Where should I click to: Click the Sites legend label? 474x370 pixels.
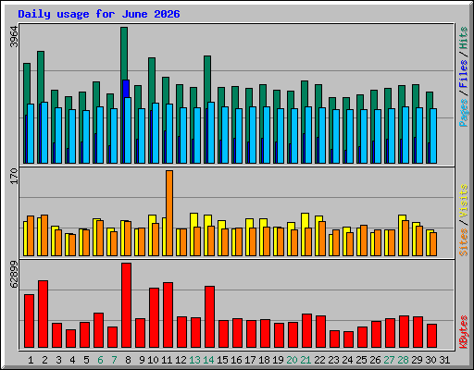464,242
